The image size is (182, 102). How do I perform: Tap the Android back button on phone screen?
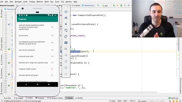(x=26, y=84)
